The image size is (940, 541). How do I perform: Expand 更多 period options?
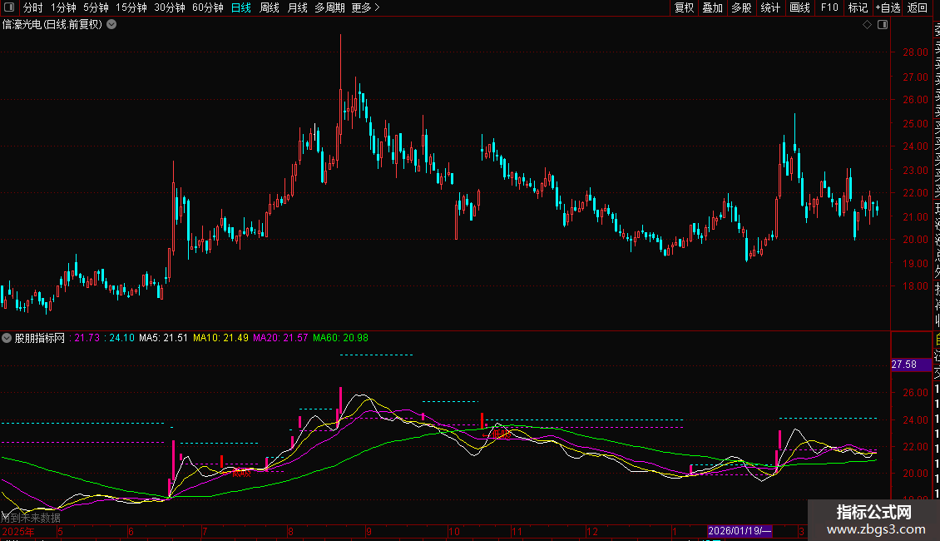click(365, 7)
